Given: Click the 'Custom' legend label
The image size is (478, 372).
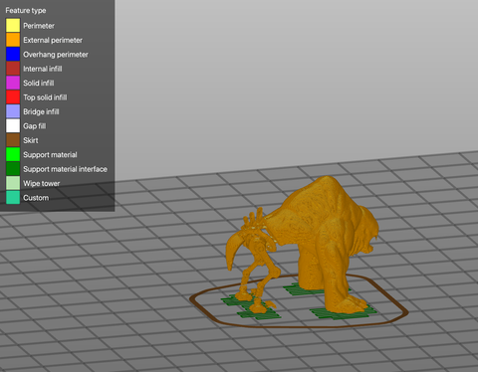Looking at the screenshot, I should 36,198.
